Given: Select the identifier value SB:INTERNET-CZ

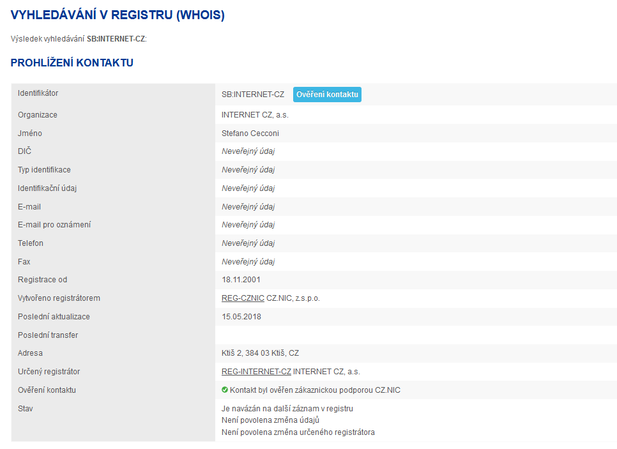Looking at the screenshot, I should 253,95.
